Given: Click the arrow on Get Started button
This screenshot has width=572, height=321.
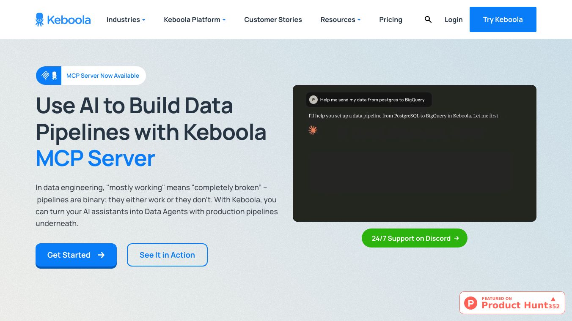Looking at the screenshot, I should 101,255.
